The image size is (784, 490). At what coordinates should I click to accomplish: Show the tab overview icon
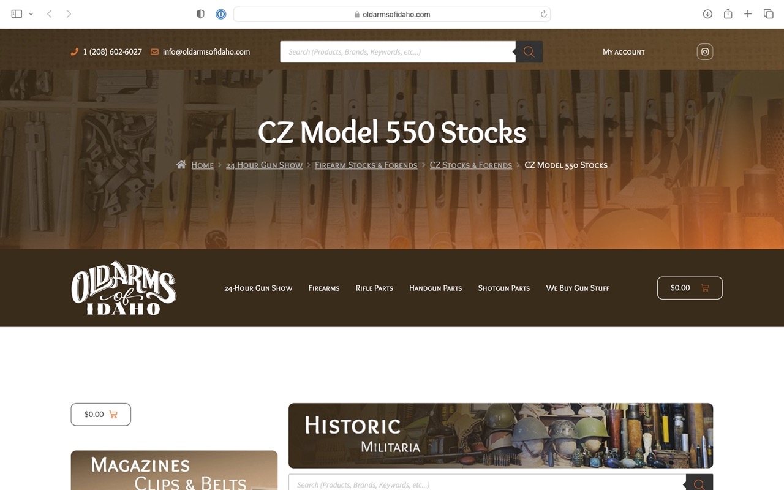(x=768, y=13)
